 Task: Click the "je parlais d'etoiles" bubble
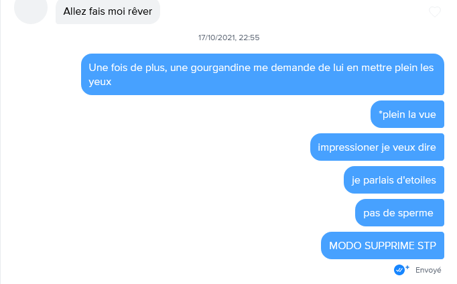394,180
